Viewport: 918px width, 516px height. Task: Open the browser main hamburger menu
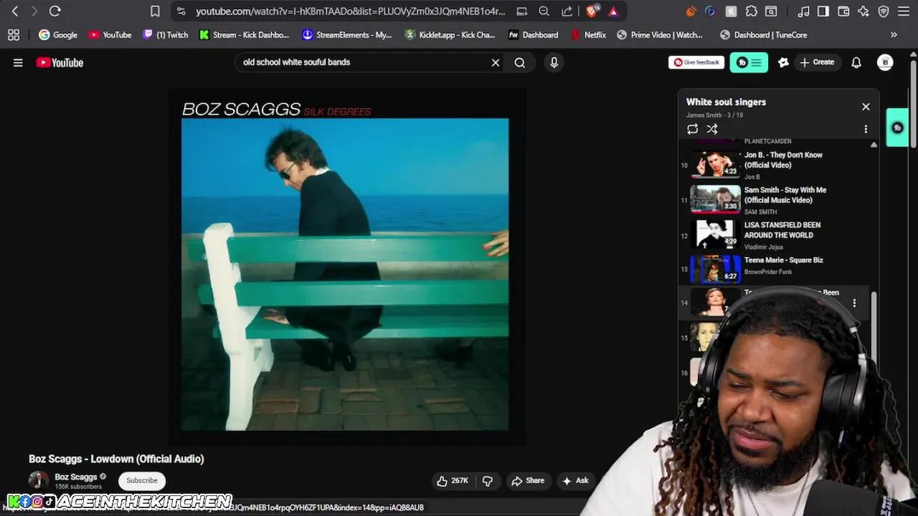903,11
